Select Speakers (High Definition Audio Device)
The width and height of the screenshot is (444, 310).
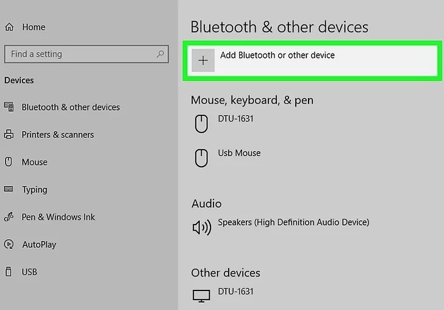[x=293, y=223]
